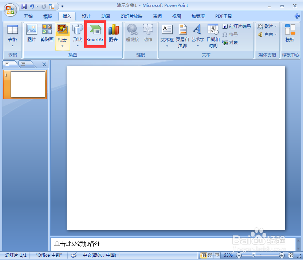Insert an object

click(230, 43)
